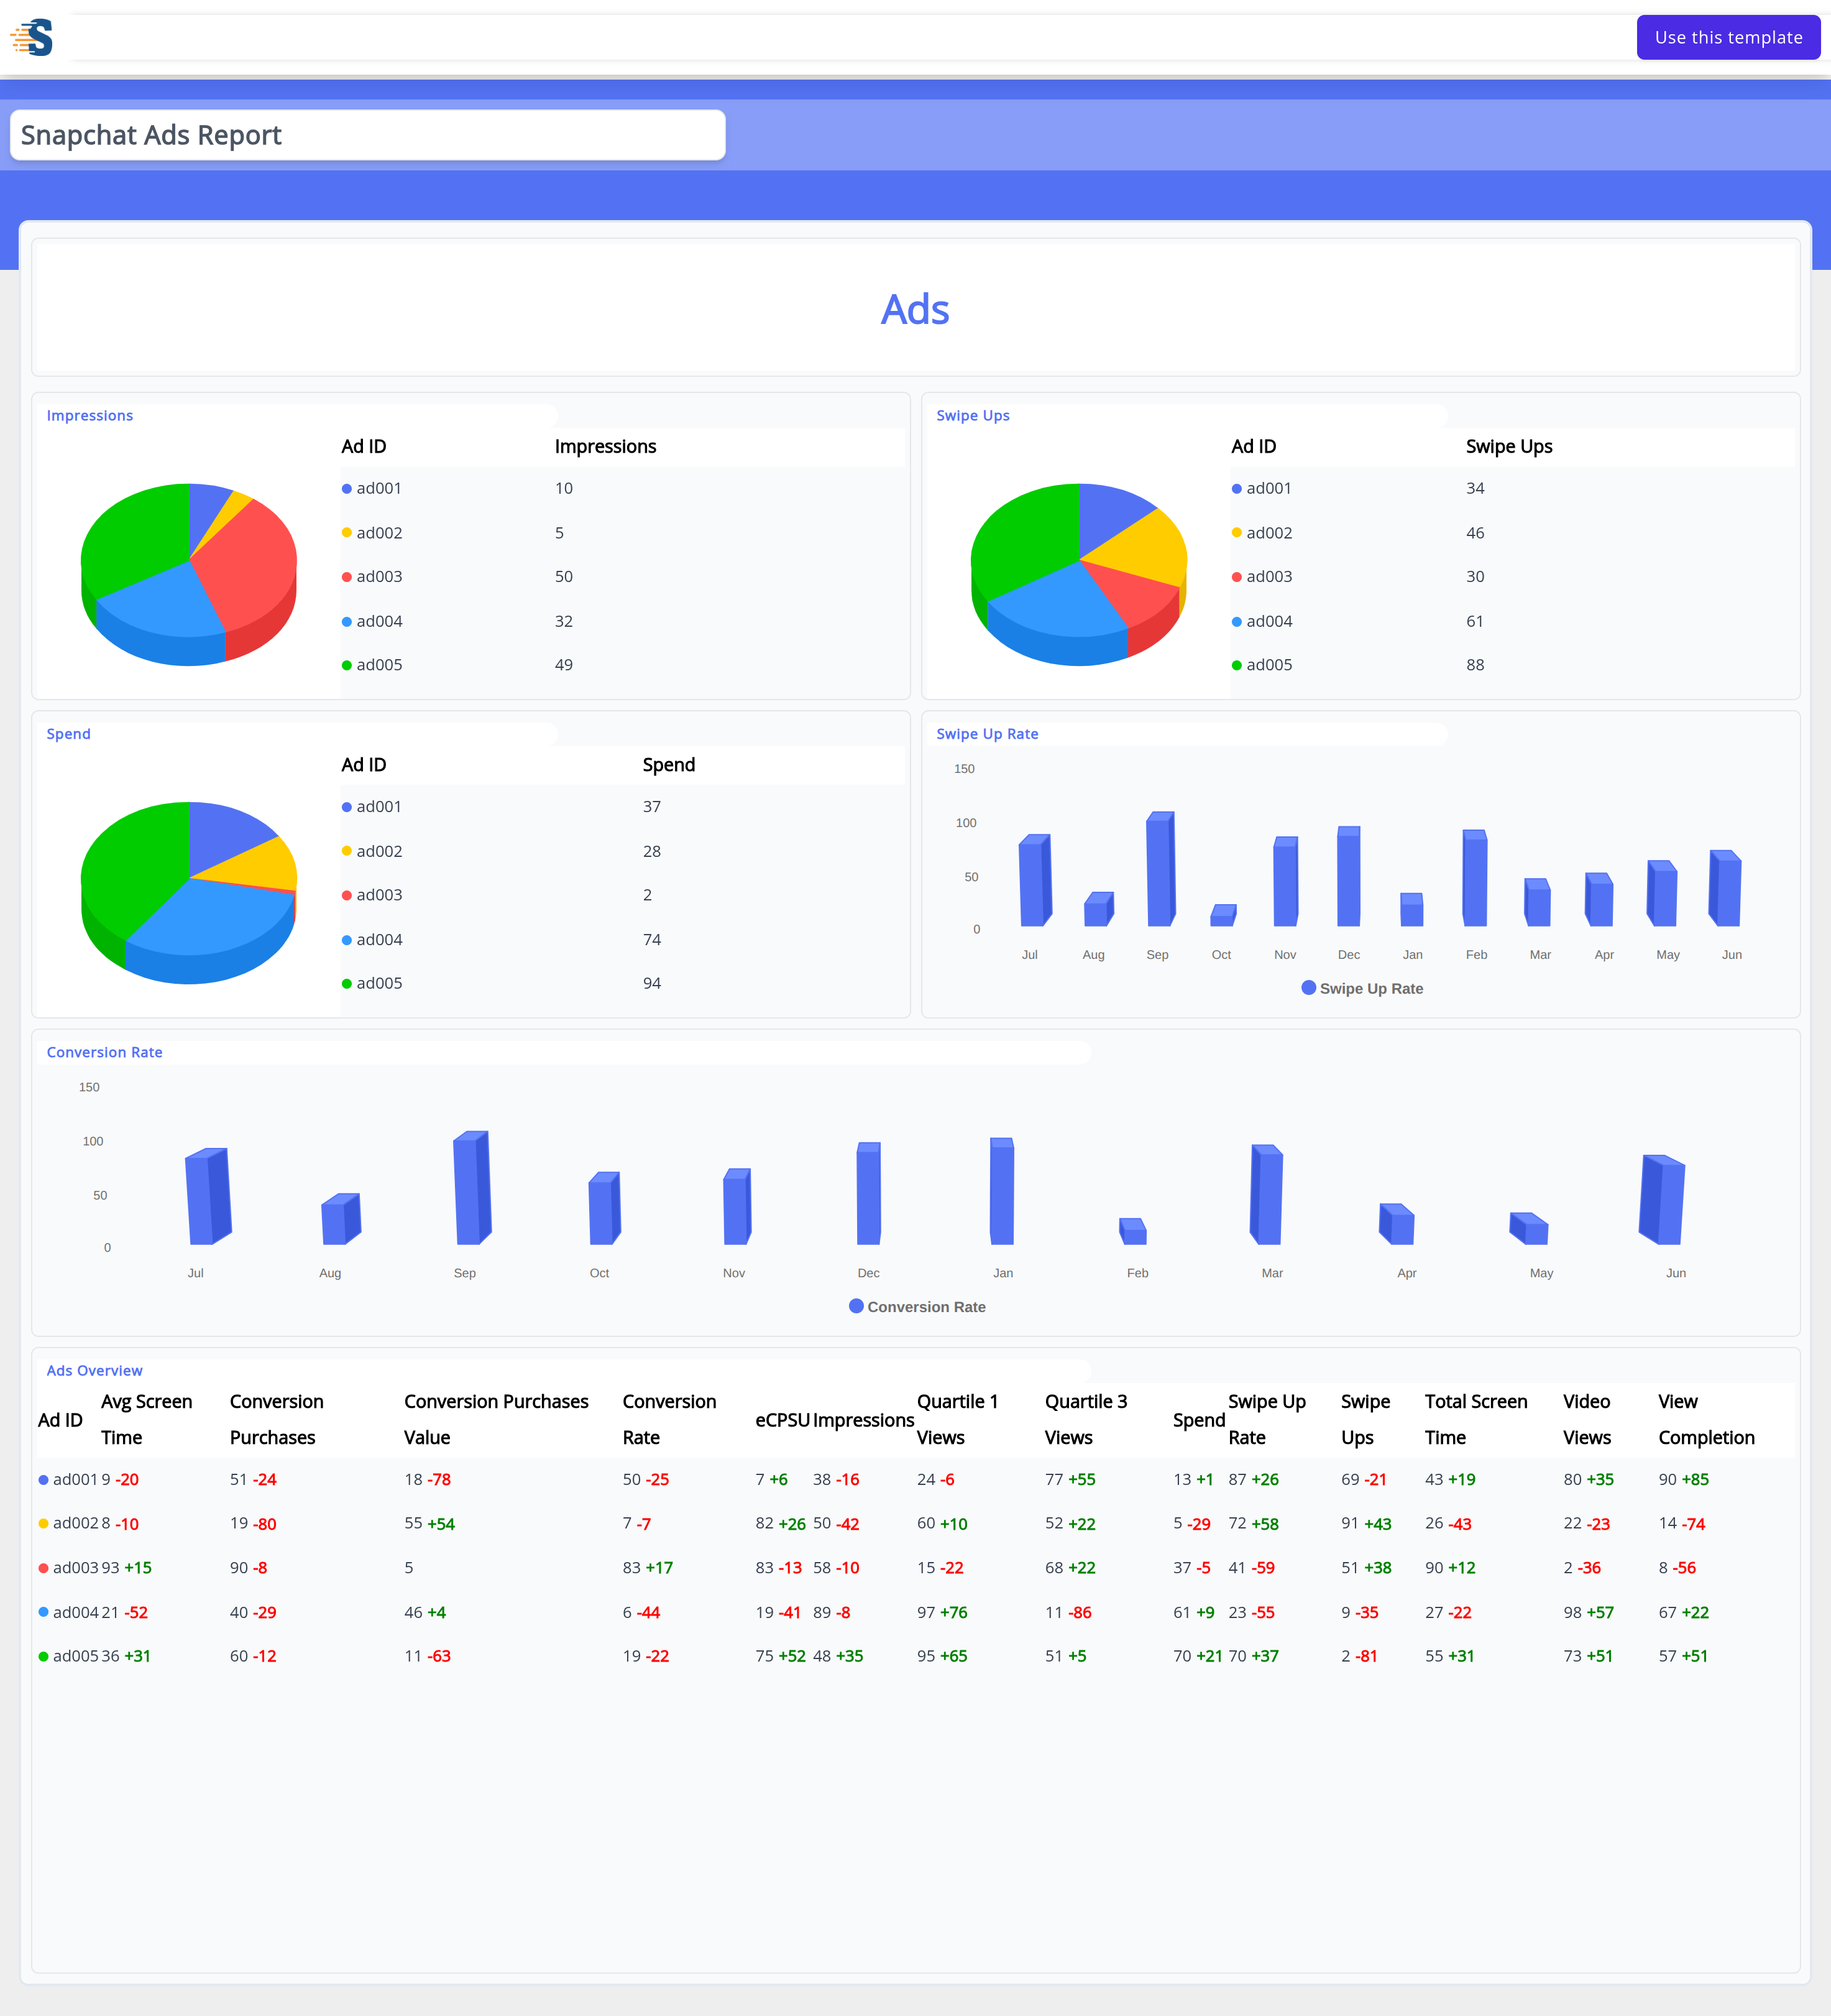Click ad004 row in Impressions table

(622, 621)
